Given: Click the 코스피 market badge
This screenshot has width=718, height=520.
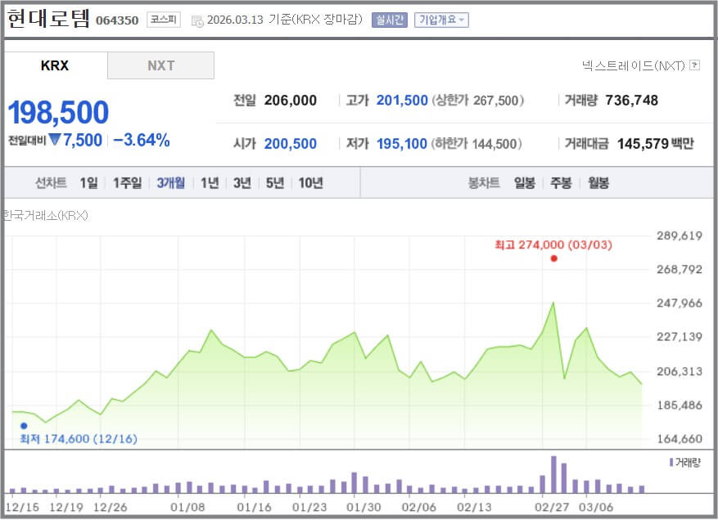Looking at the screenshot, I should tap(164, 19).
